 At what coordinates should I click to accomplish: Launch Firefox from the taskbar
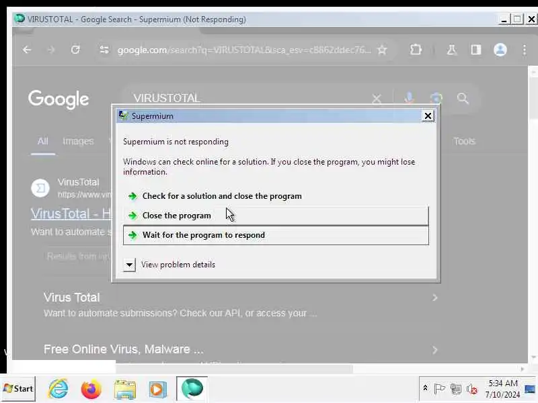point(91,389)
